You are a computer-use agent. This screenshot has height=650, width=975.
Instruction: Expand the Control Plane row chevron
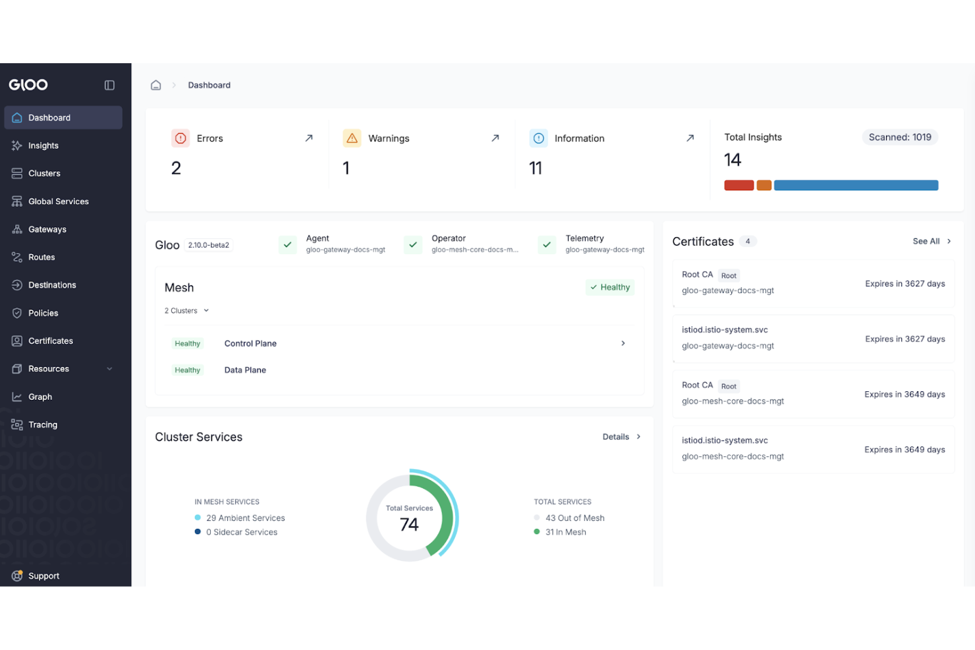coord(622,343)
